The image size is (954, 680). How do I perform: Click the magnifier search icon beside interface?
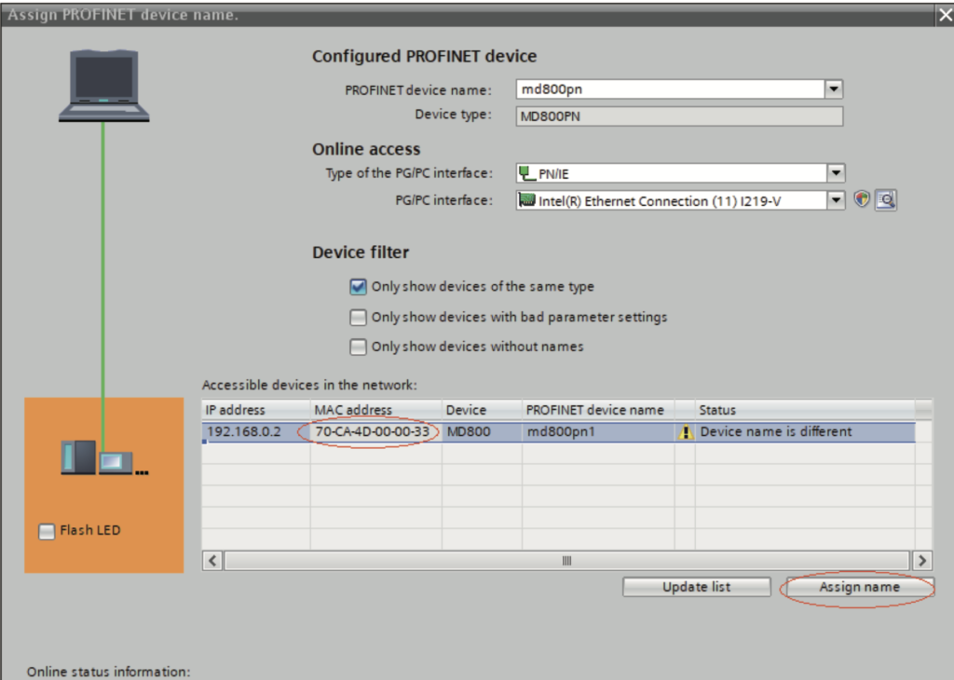coord(885,199)
